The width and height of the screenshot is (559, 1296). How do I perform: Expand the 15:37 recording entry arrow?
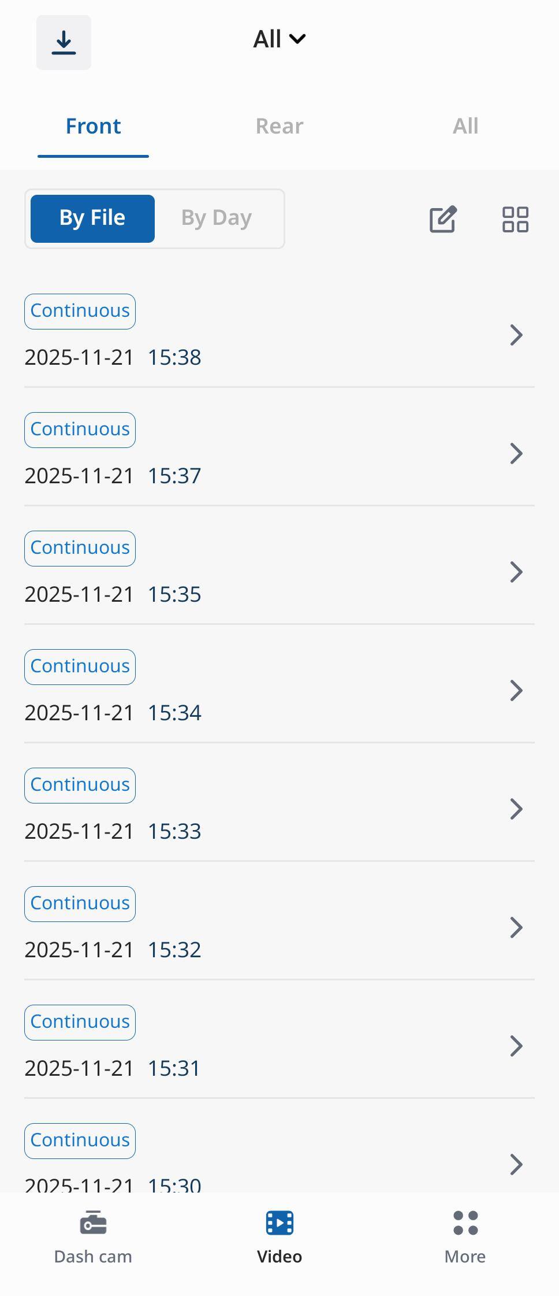click(516, 454)
